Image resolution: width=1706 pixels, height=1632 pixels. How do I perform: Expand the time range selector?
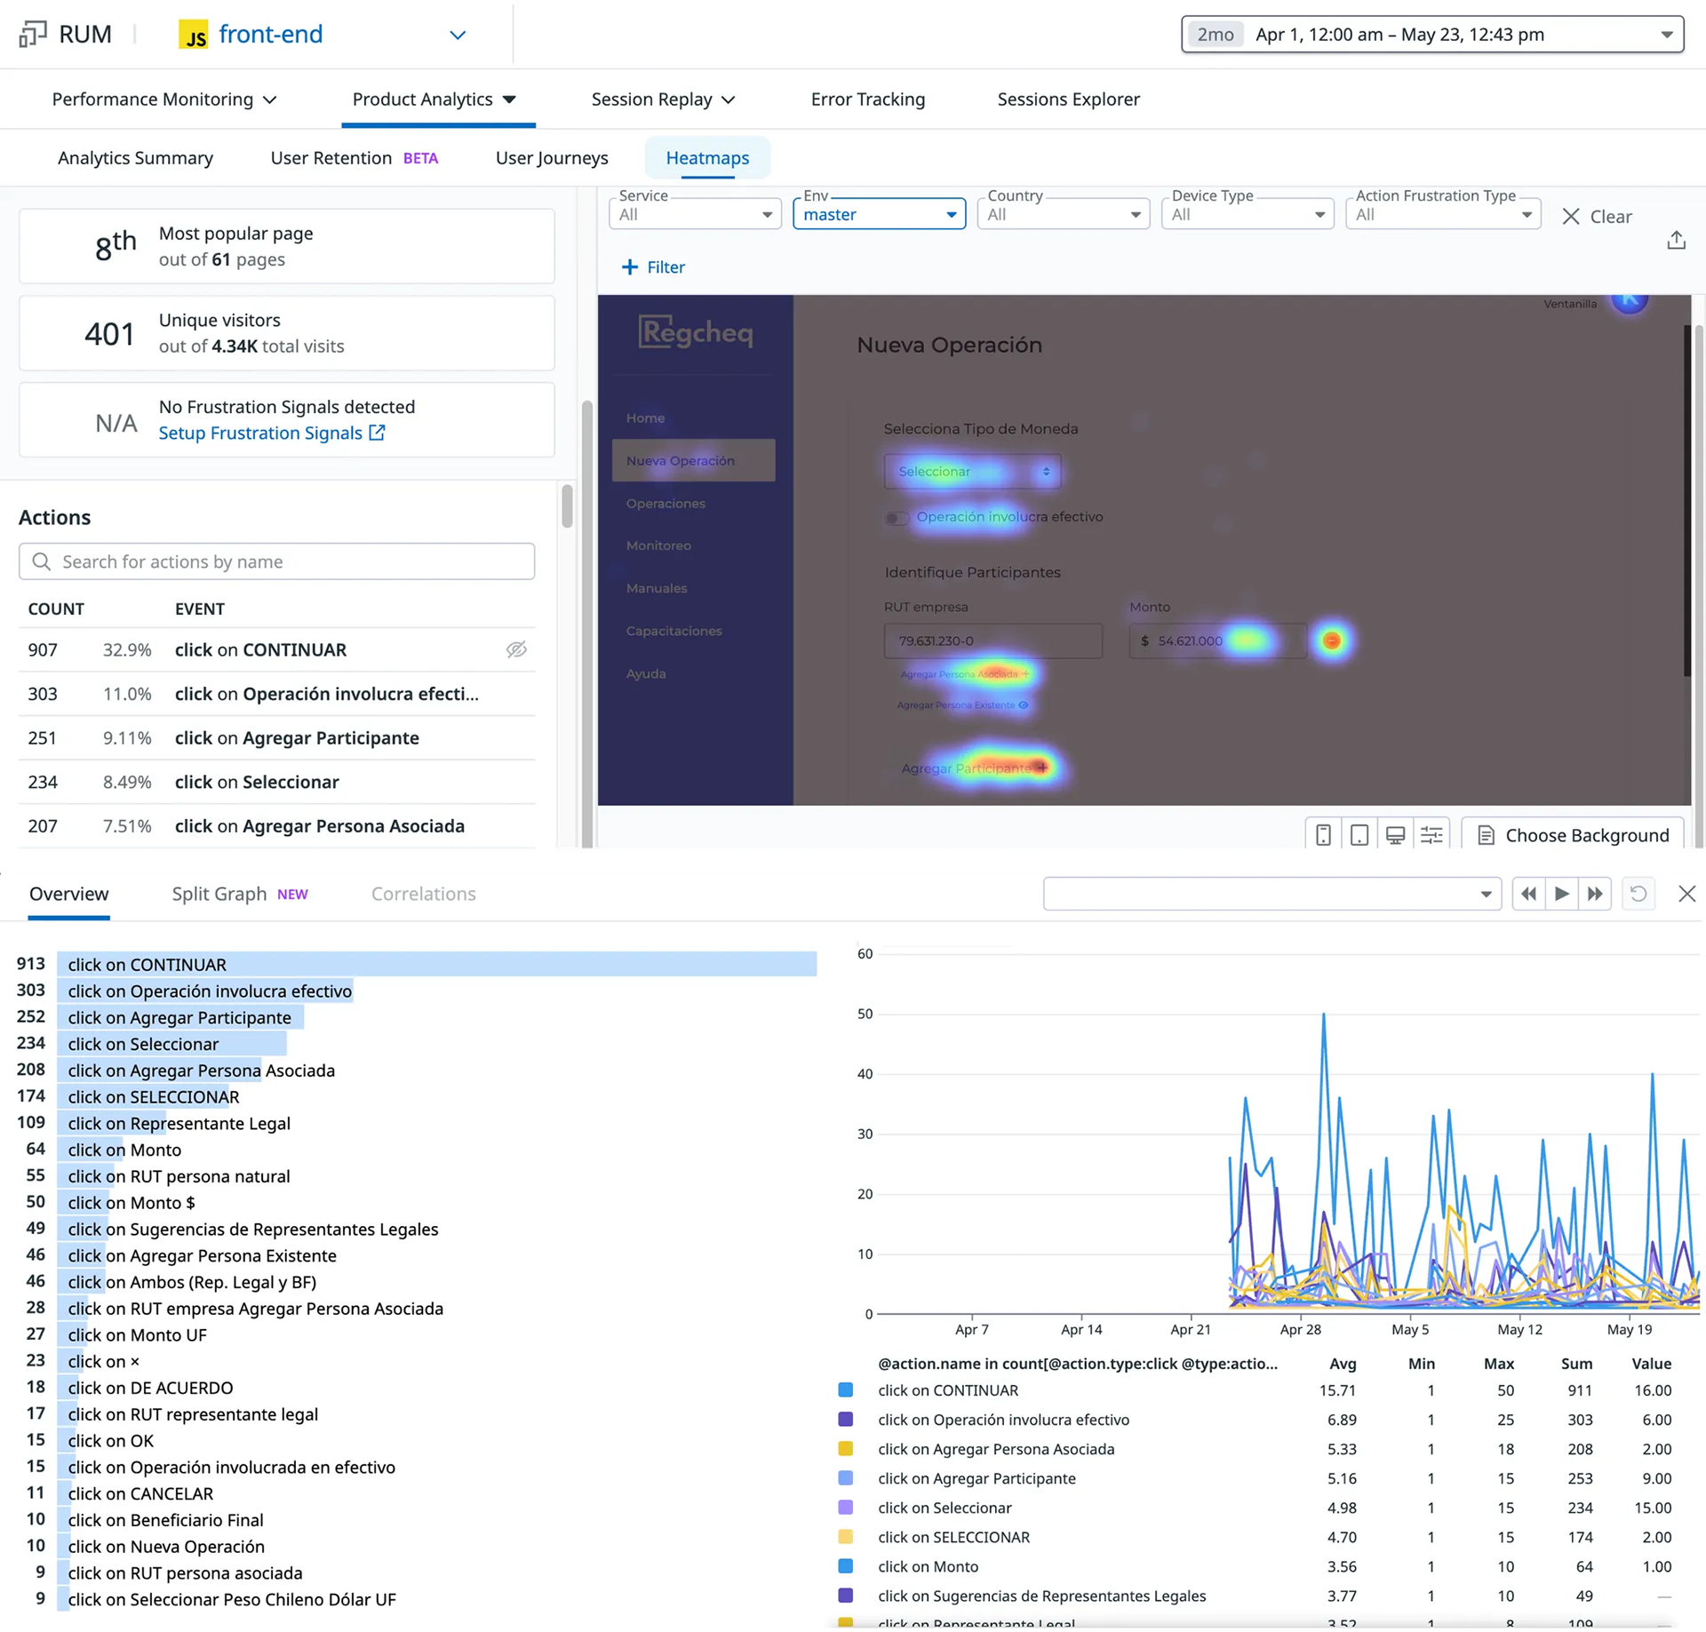[x=1666, y=35]
